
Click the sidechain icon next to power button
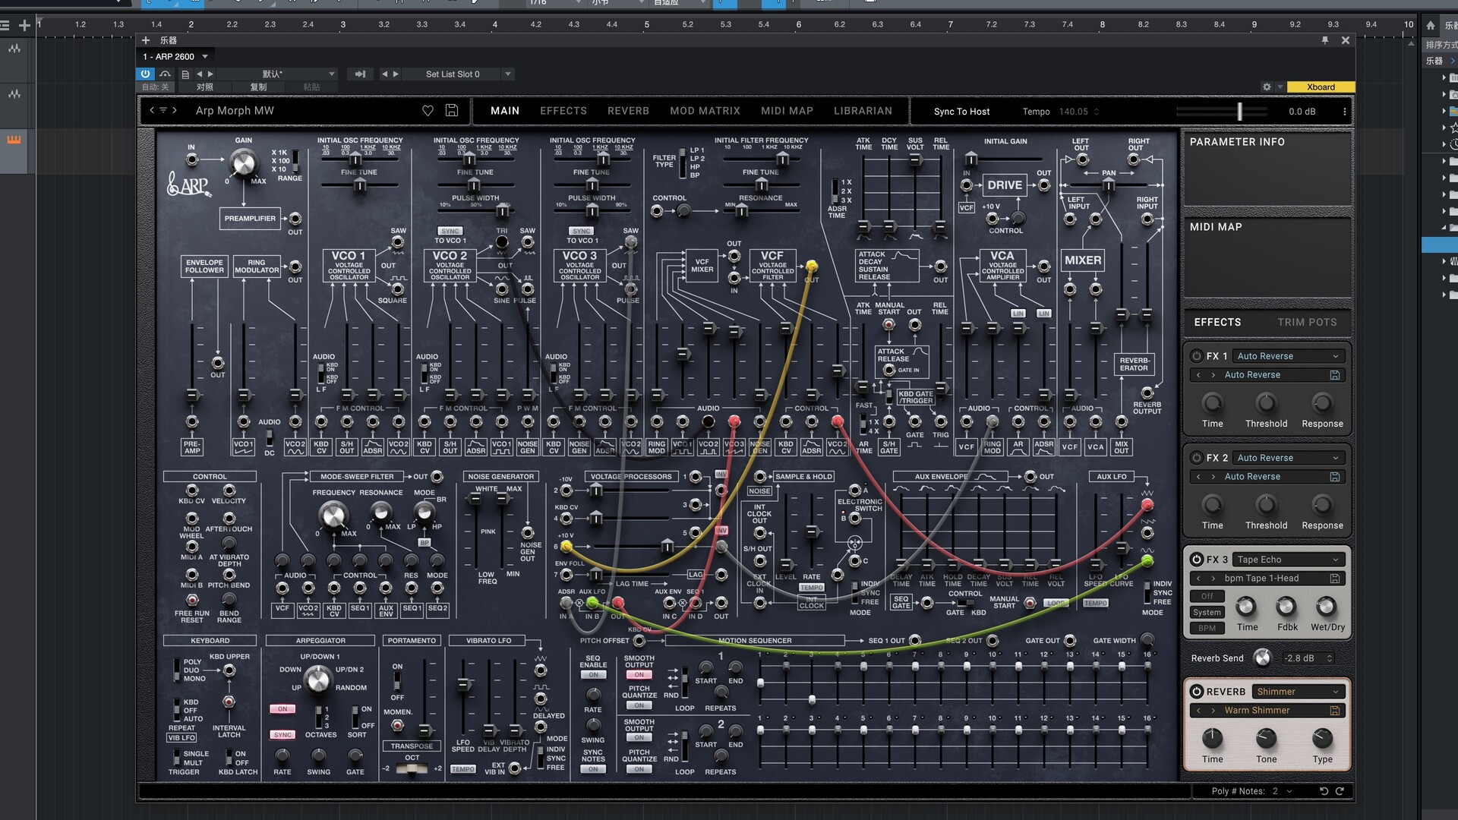point(165,74)
